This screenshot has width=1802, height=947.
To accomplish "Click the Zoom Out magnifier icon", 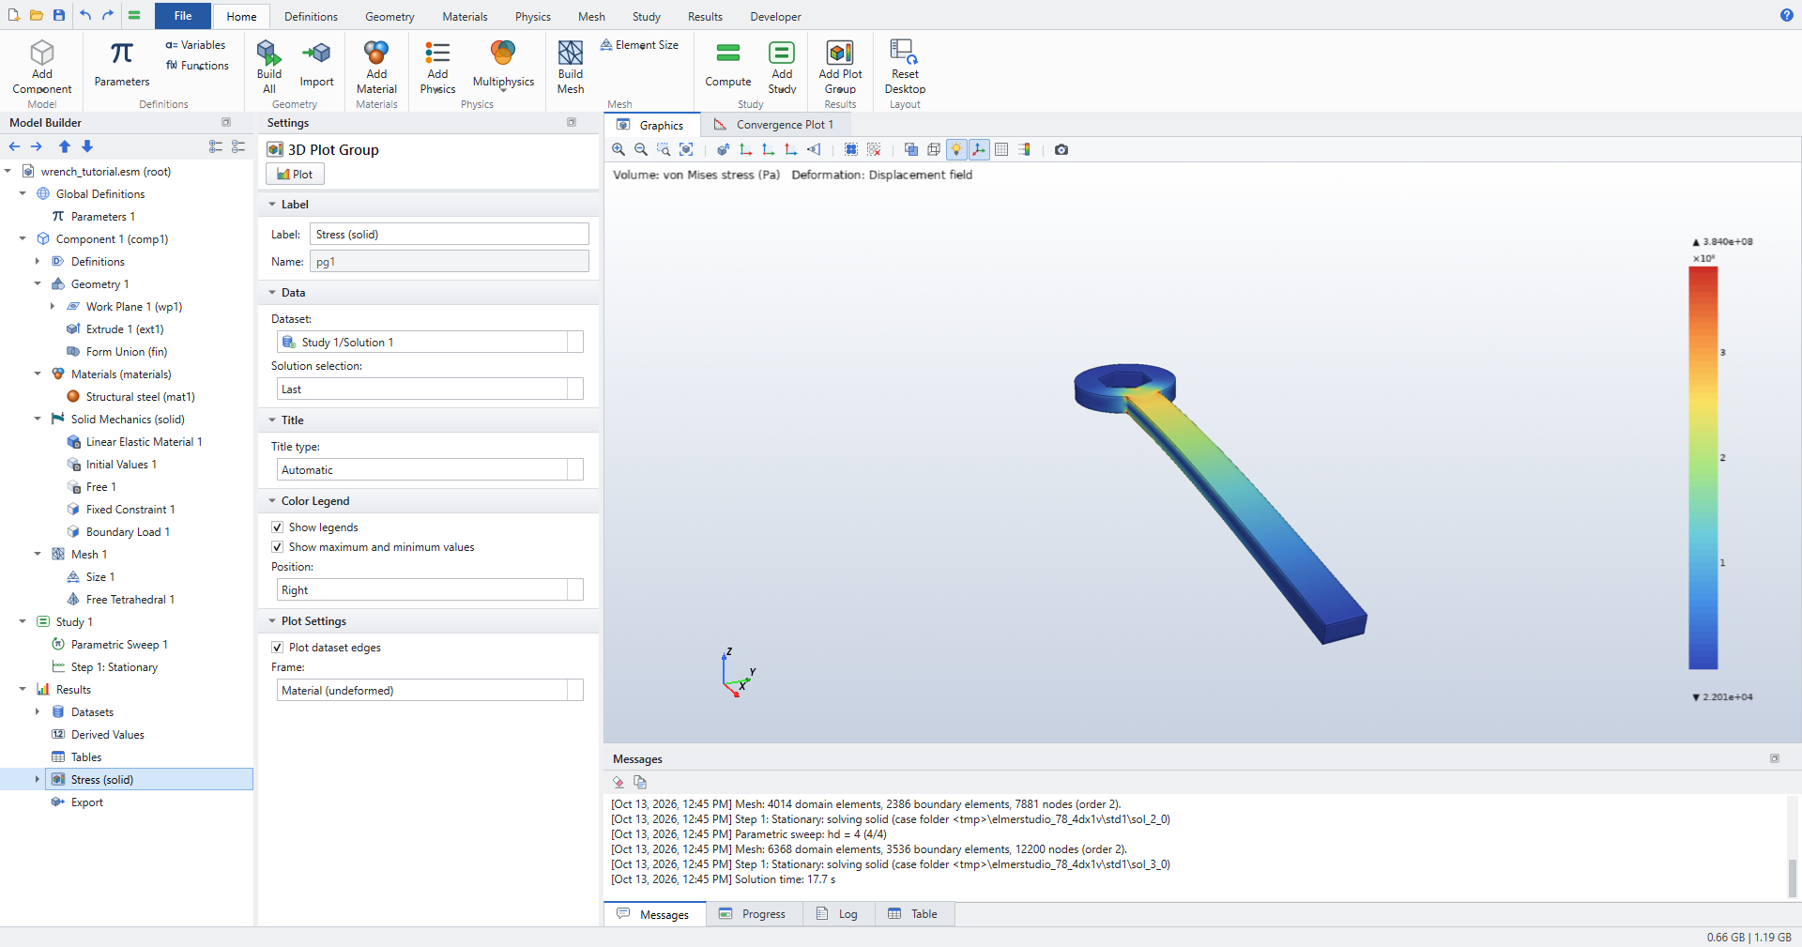I will 641,149.
